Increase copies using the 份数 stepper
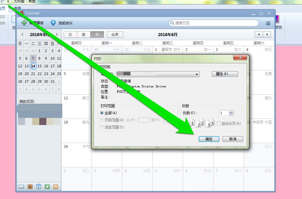302x199 pixels. [x=231, y=112]
